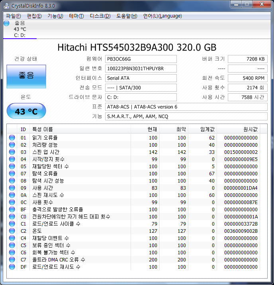Open the 기능(U) menu
This screenshot has width=274, height=285.
pyautogui.click(x=55, y=16)
